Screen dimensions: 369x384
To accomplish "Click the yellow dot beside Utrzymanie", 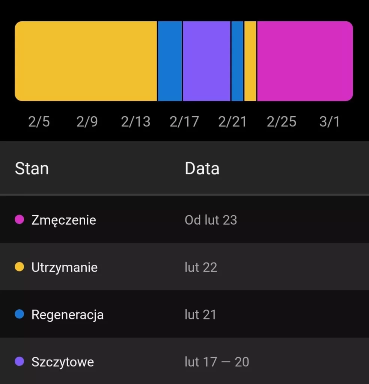I will click(19, 267).
